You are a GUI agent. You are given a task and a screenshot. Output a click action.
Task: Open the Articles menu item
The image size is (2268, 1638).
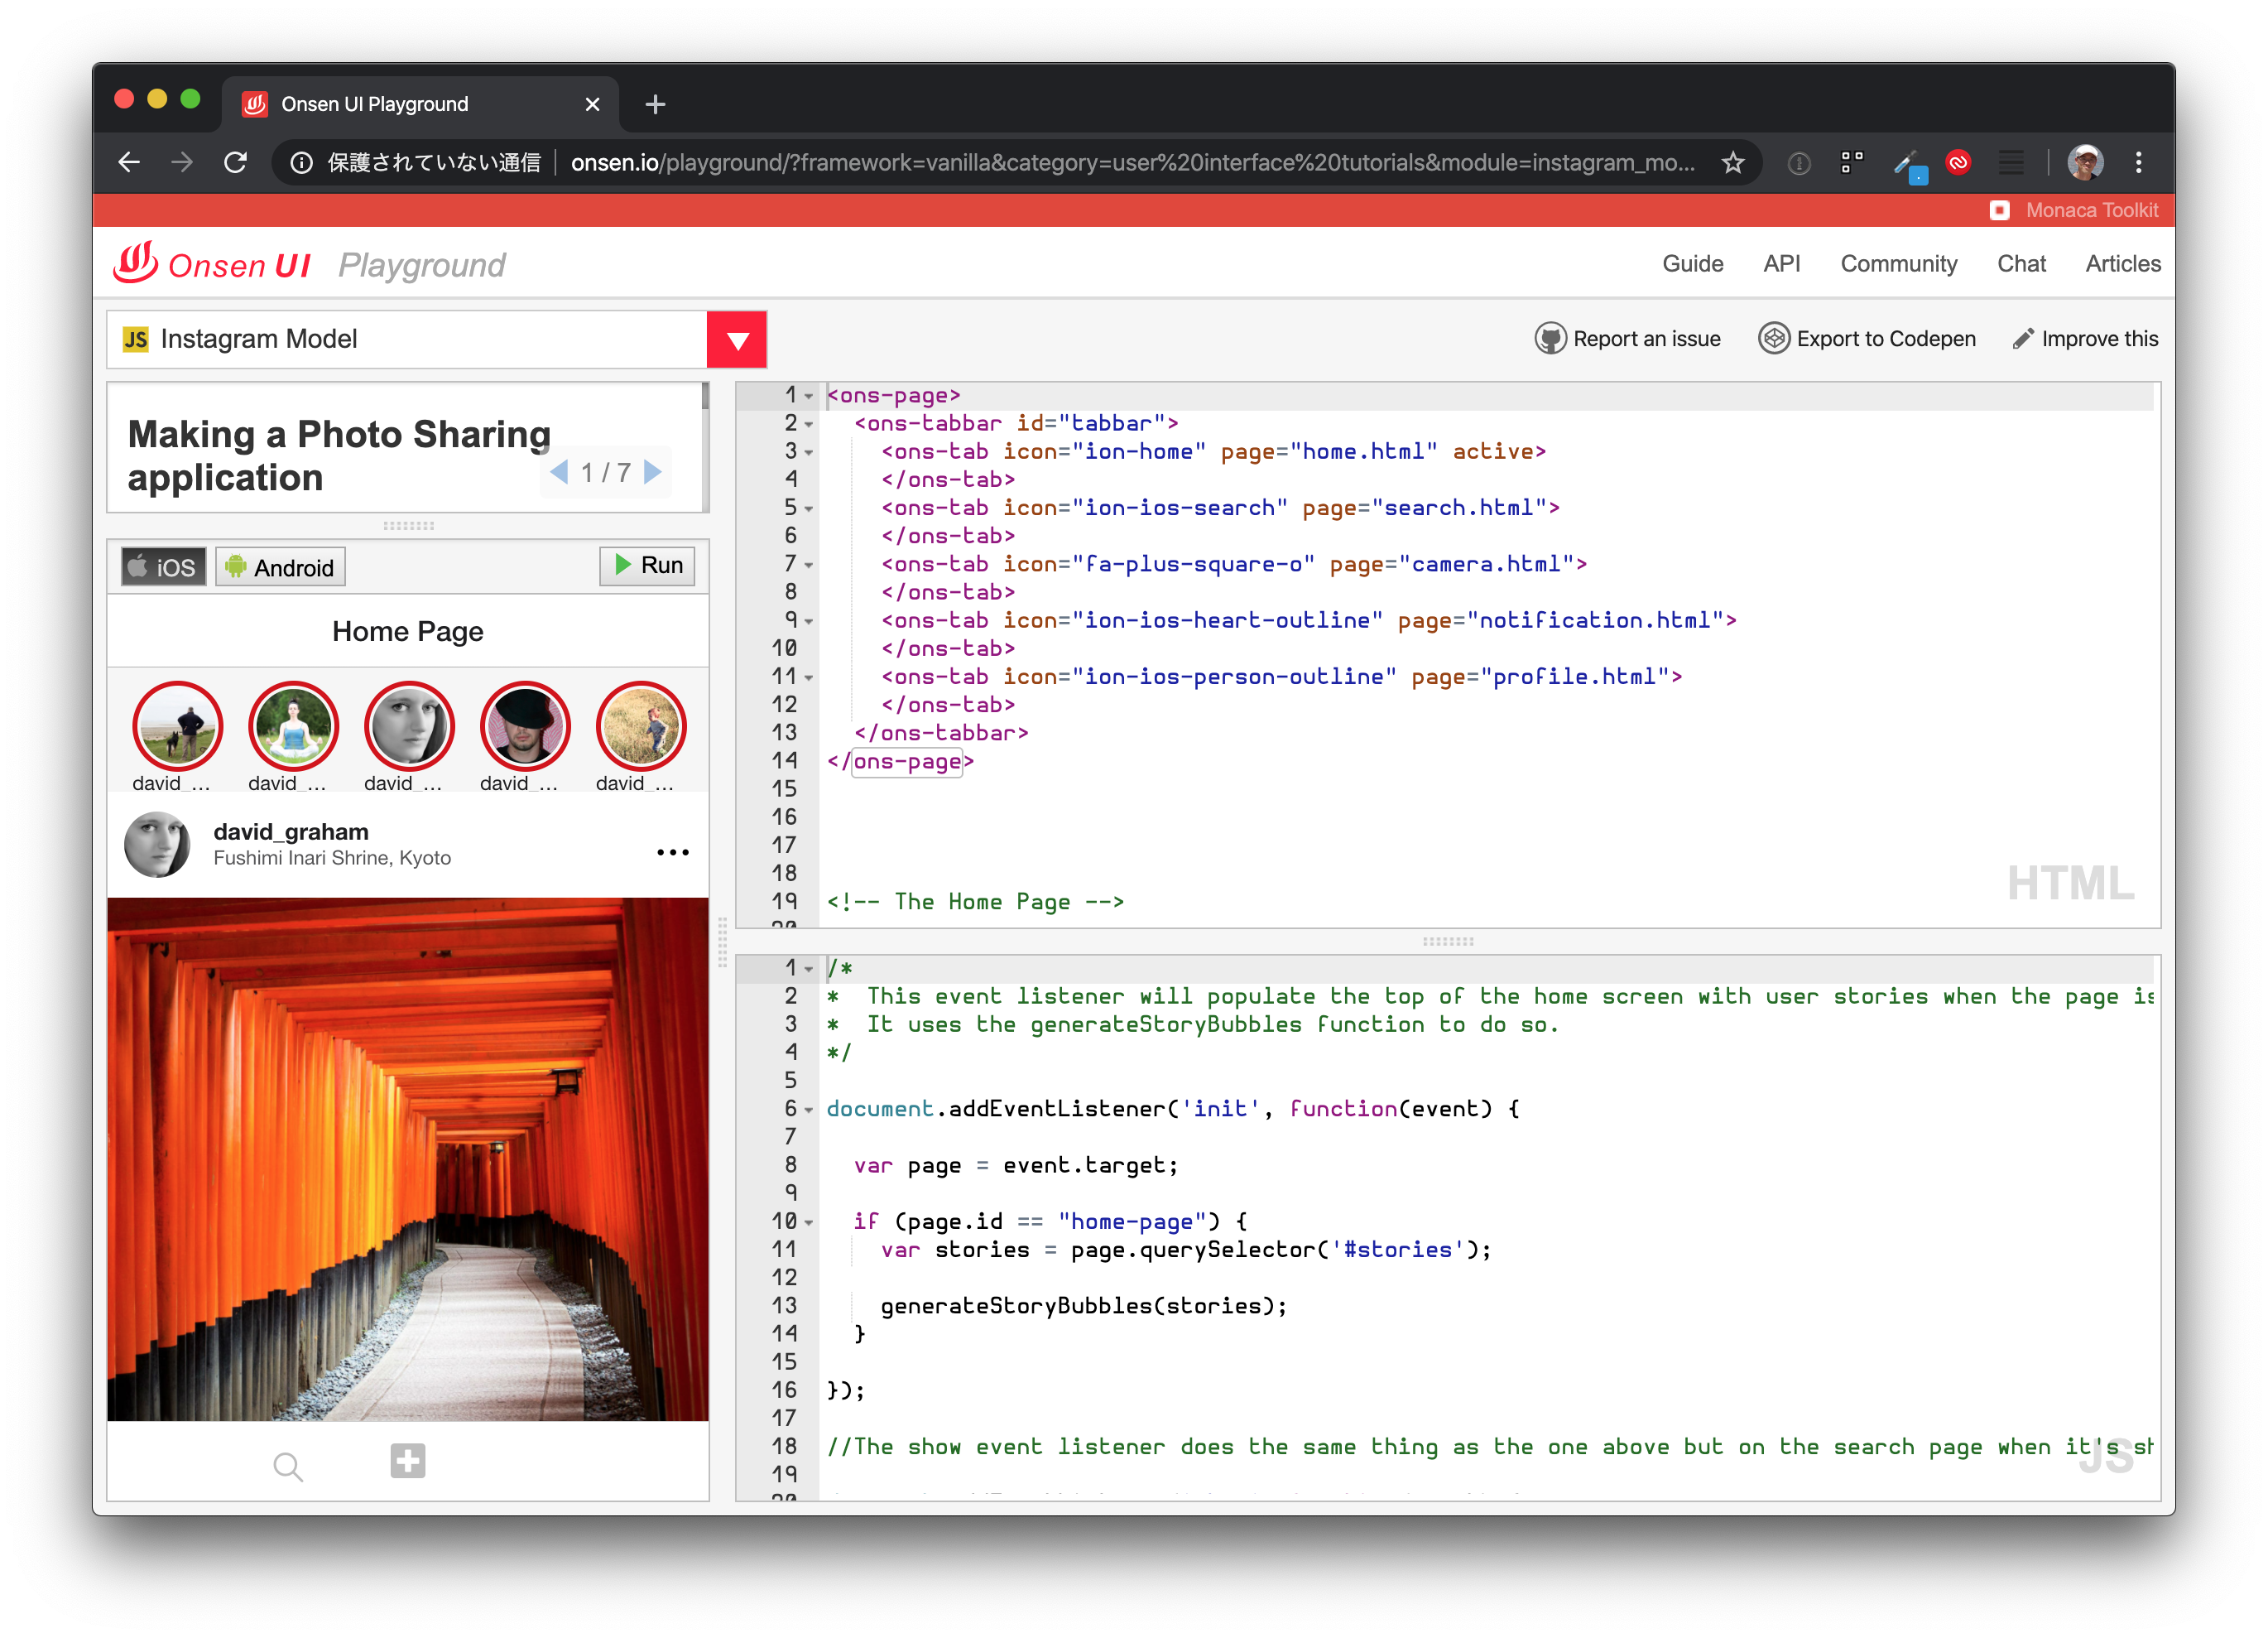click(x=2122, y=264)
